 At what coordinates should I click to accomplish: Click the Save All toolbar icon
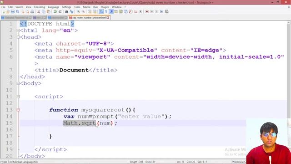18,12
